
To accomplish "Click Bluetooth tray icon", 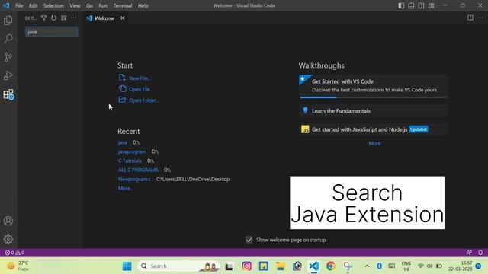I will point(380,266).
